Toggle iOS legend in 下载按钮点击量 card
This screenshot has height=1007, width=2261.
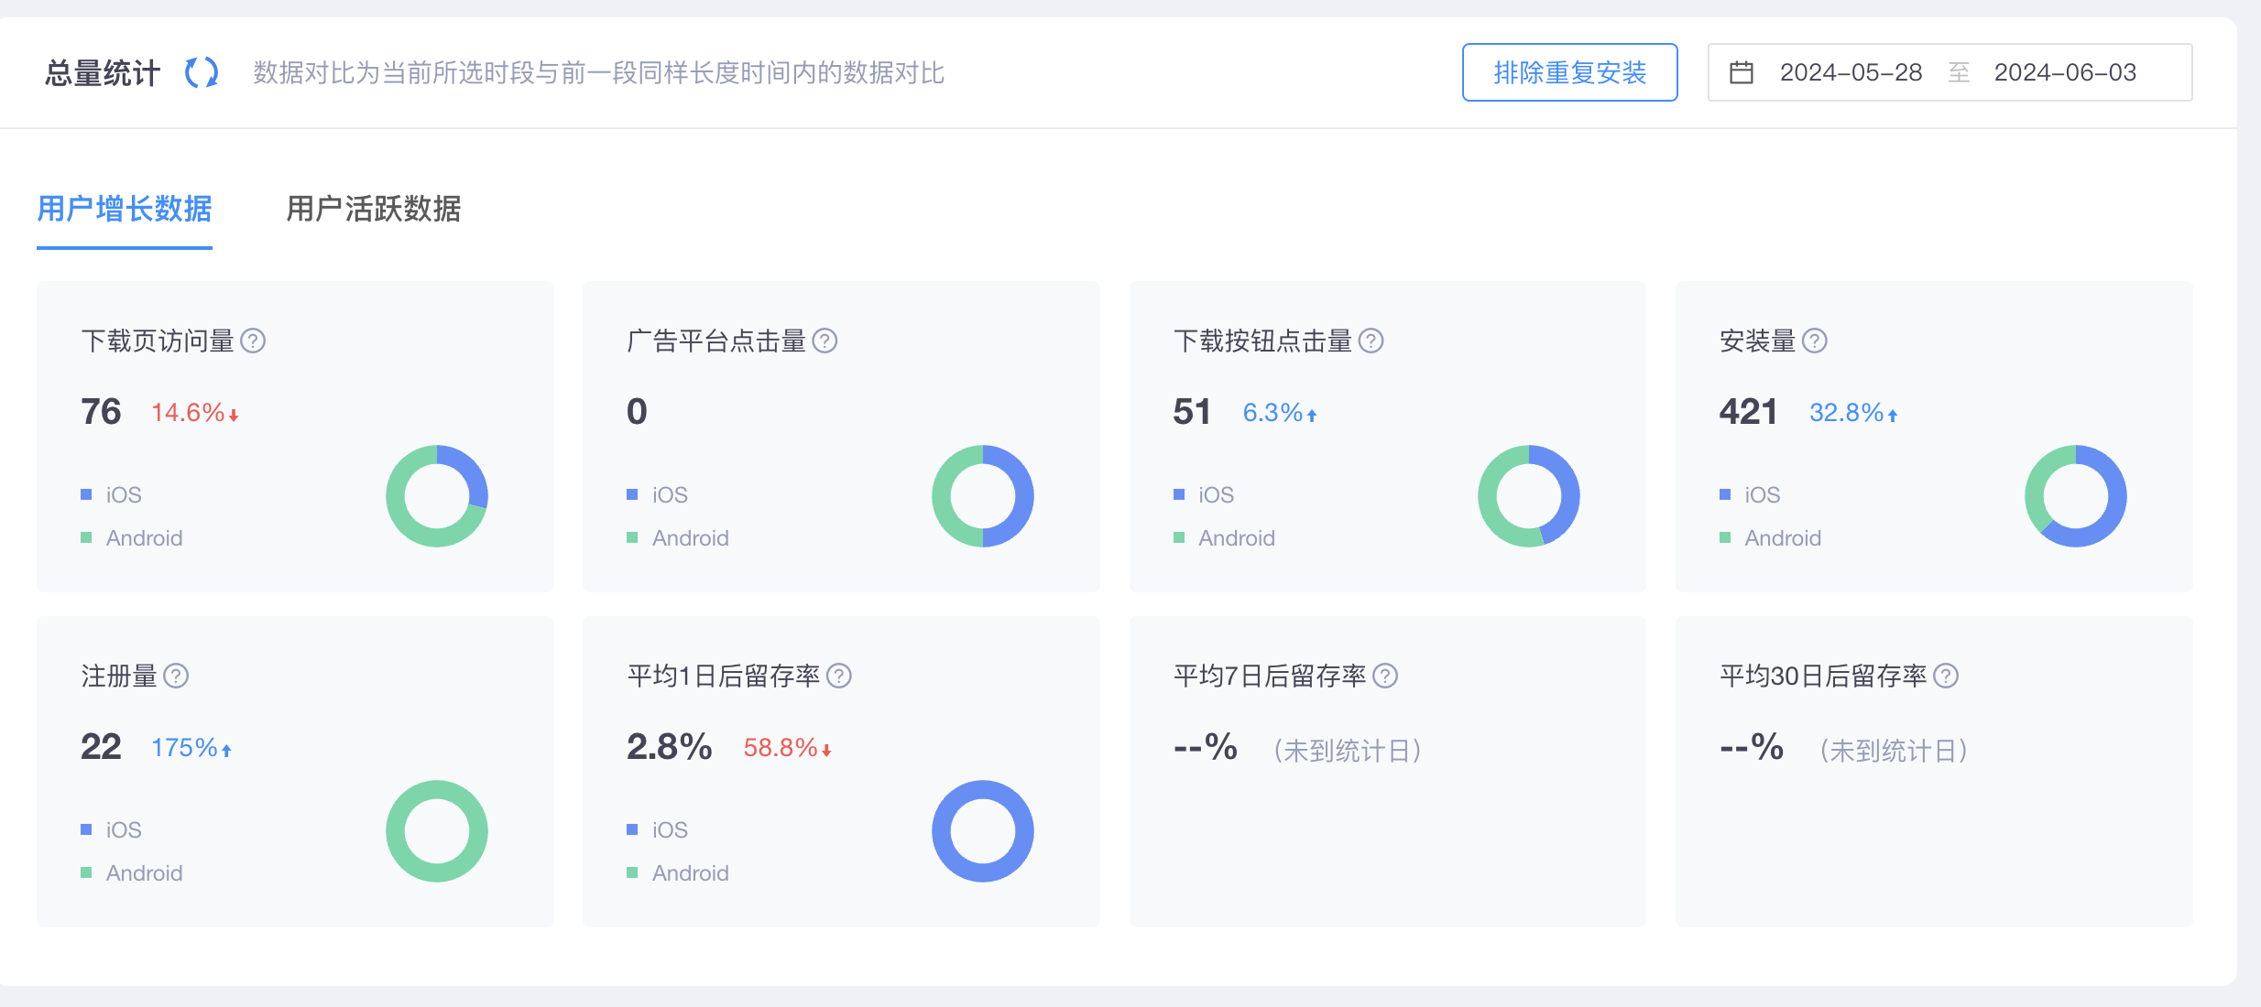point(1204,494)
